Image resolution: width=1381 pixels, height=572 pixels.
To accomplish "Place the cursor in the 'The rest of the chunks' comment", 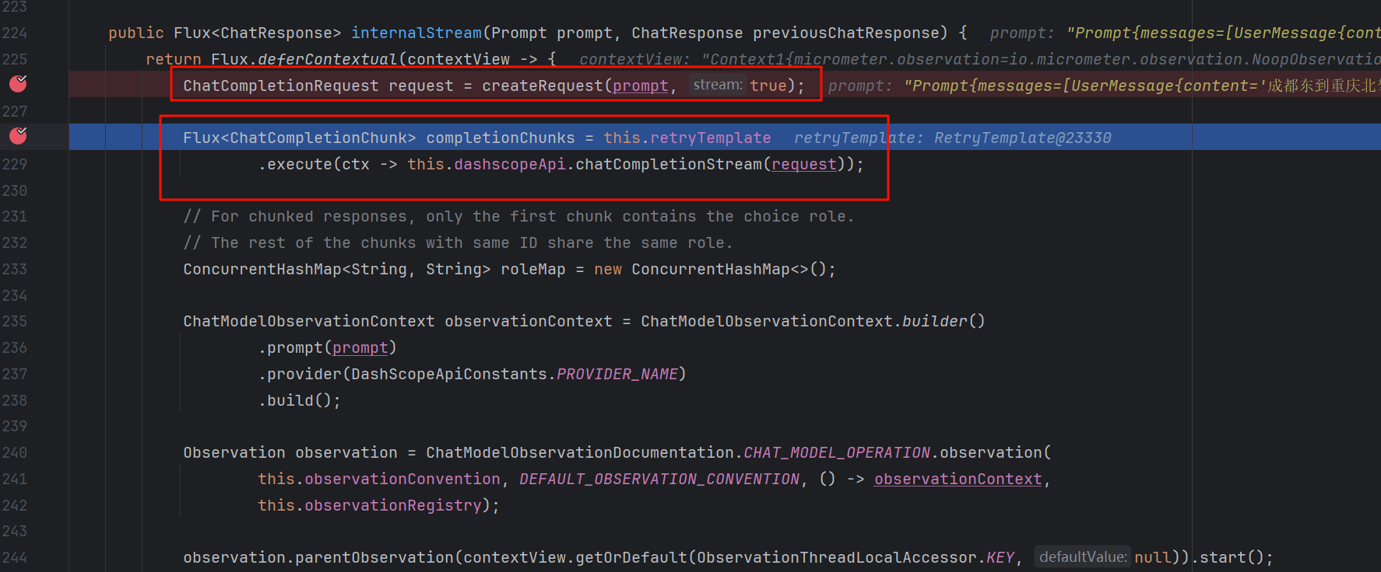I will (x=458, y=242).
